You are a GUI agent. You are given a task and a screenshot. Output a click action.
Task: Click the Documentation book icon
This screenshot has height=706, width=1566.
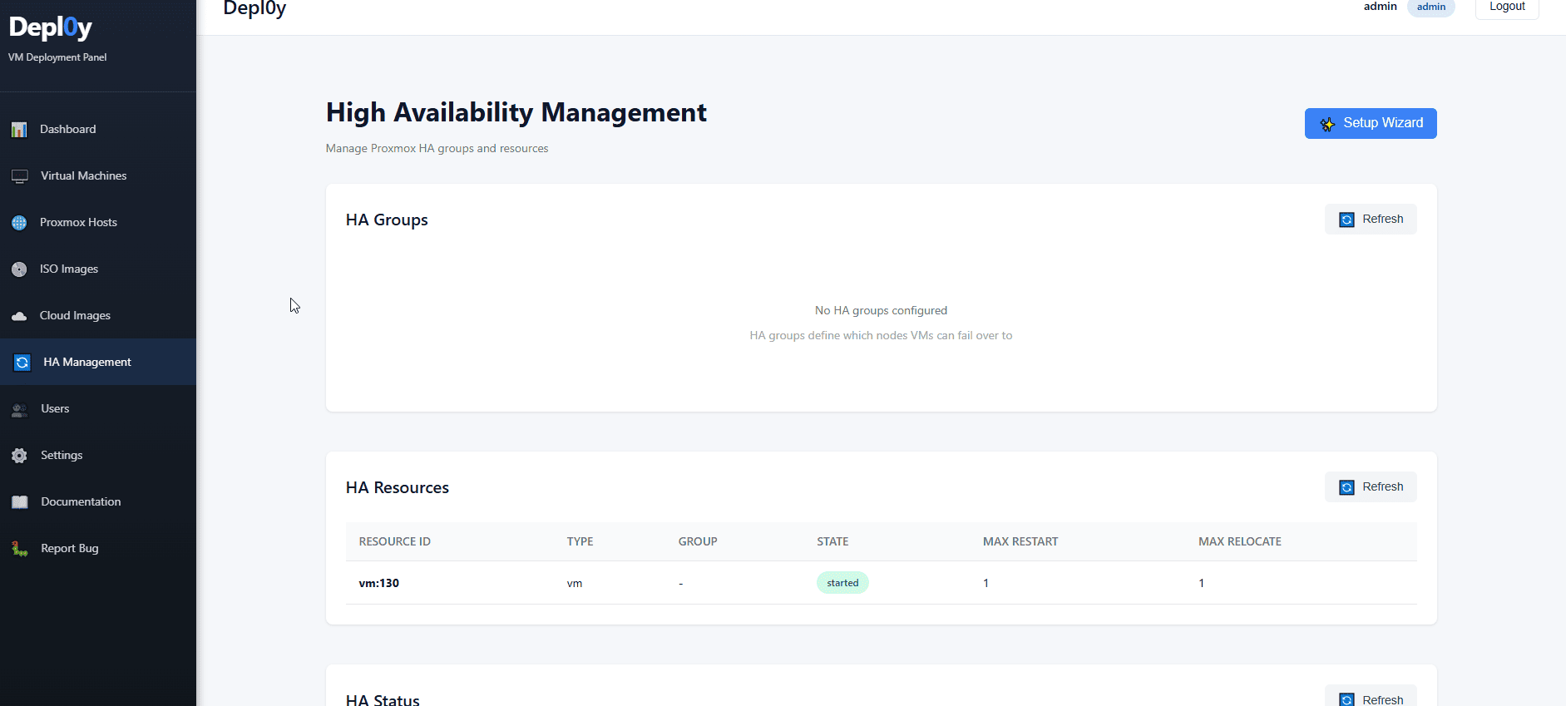coord(20,502)
